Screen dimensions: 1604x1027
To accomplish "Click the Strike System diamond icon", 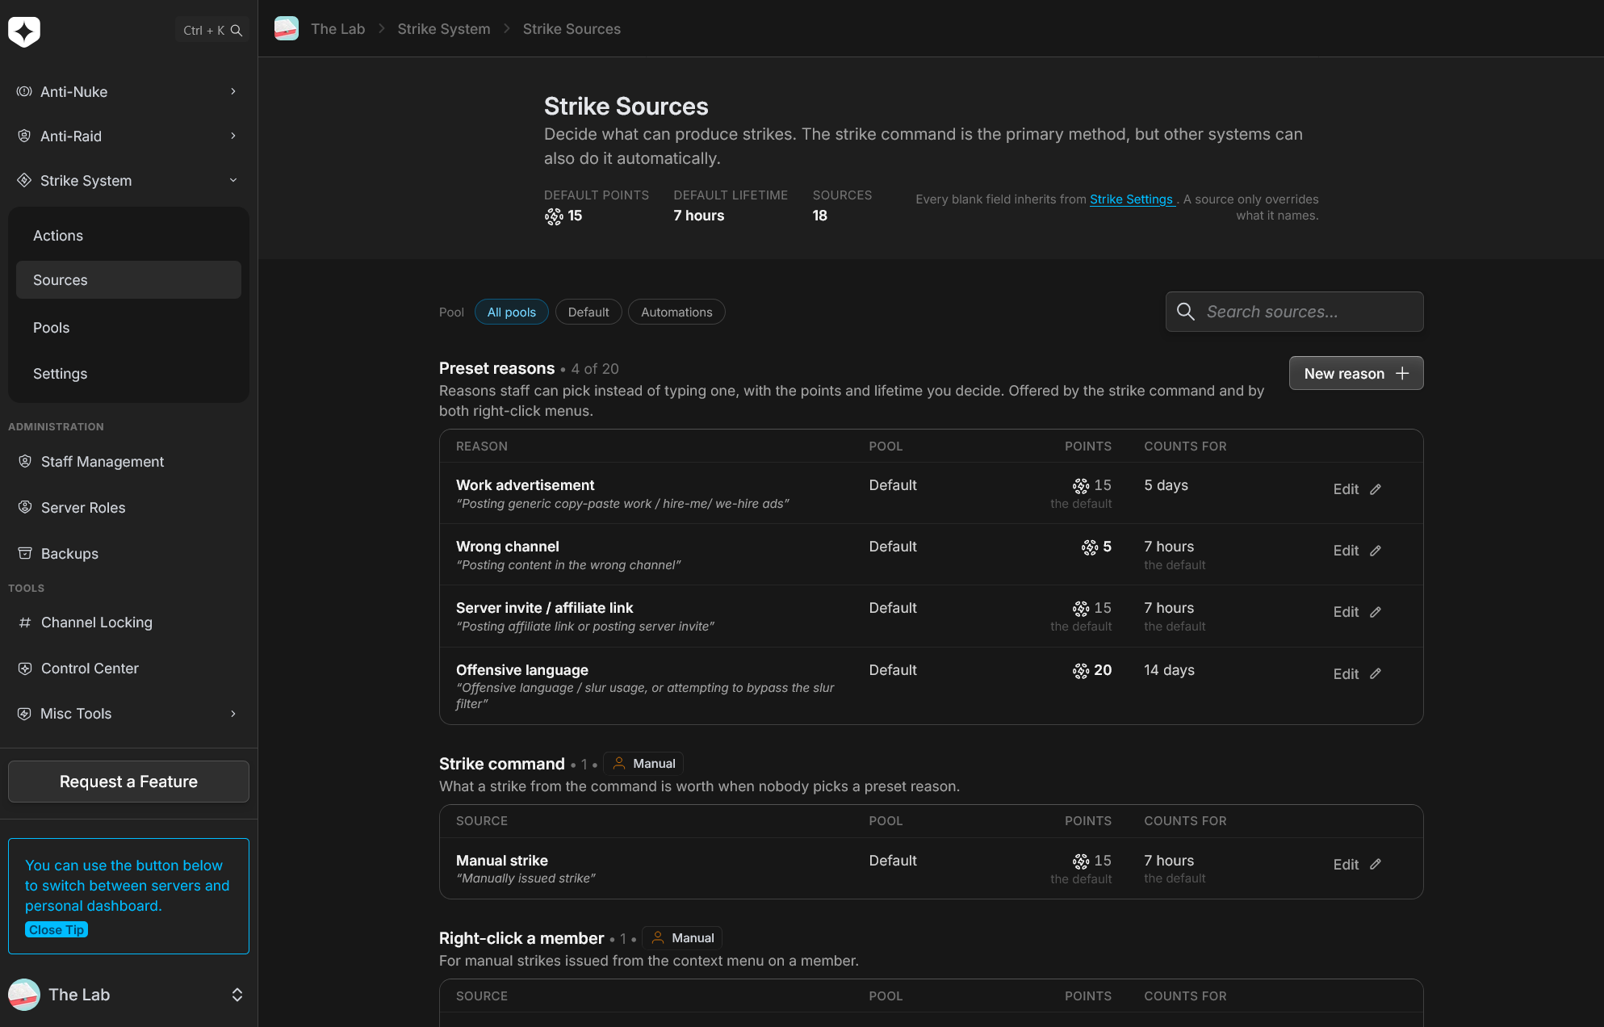I will coord(24,180).
